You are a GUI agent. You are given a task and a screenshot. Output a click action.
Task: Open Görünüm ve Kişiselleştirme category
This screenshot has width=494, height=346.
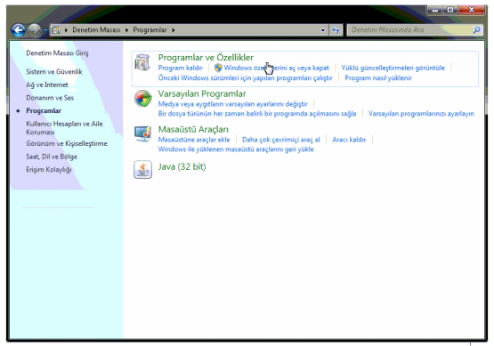pyautogui.click(x=67, y=143)
